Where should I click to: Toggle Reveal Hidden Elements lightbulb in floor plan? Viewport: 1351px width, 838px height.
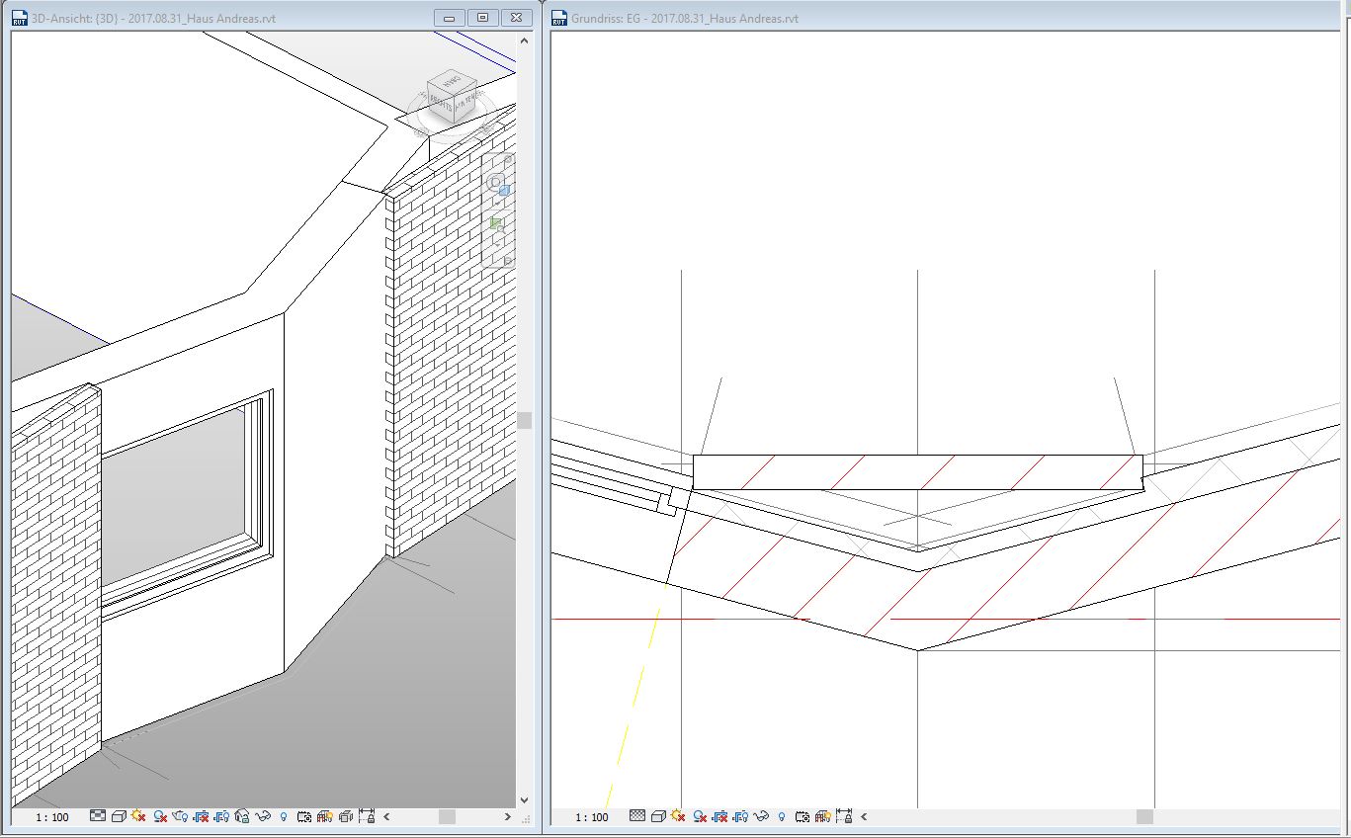pos(782,816)
